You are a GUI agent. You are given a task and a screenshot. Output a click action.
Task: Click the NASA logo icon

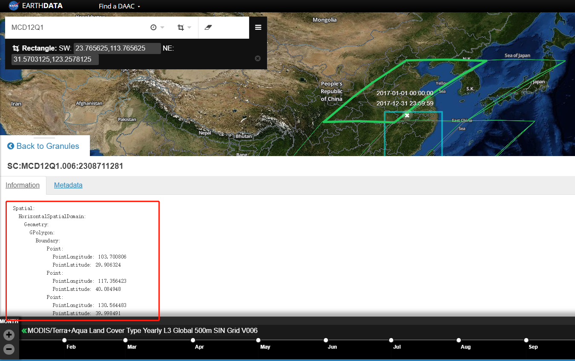(14, 6)
